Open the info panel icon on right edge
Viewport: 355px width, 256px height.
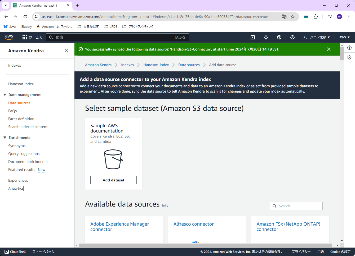(349, 48)
